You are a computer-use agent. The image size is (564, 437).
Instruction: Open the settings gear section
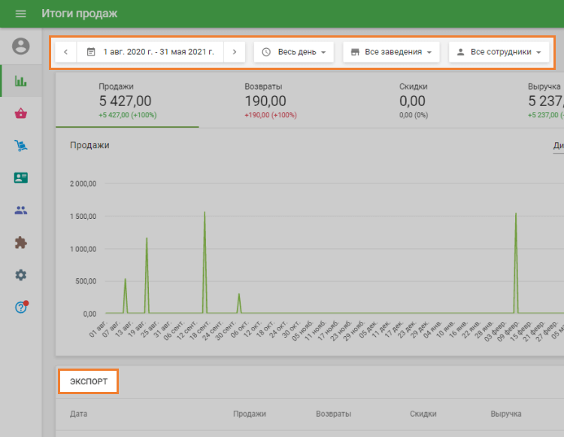point(21,275)
